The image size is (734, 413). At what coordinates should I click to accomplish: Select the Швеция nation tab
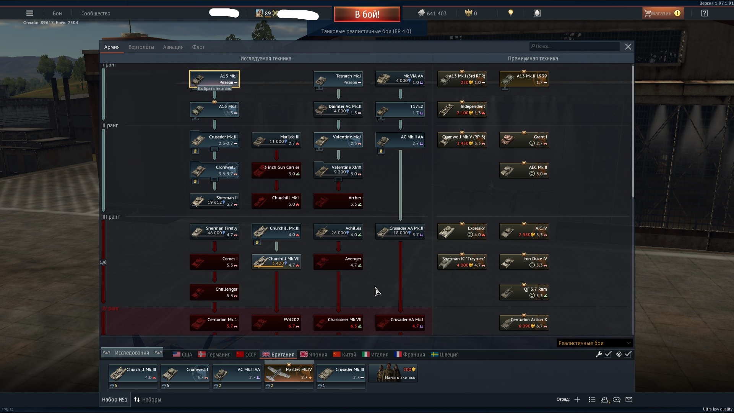click(445, 354)
